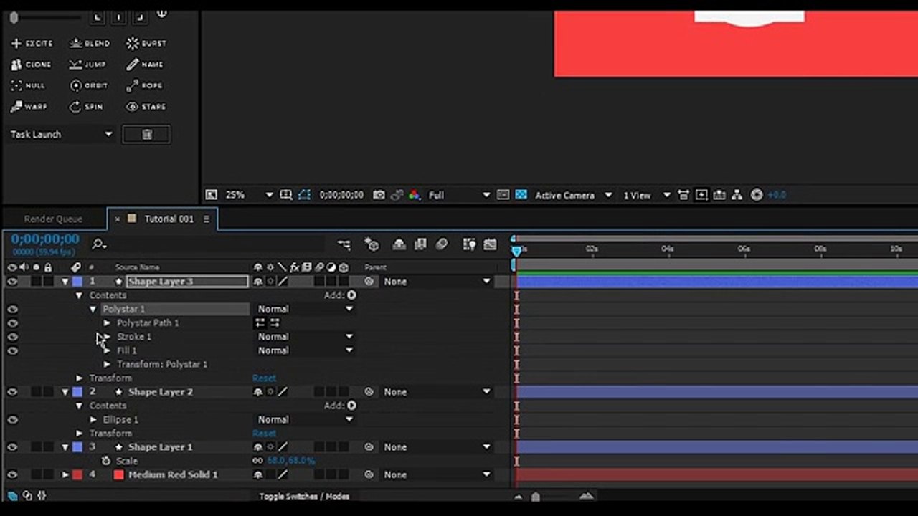Screen dimensions: 918x516
Task: Toggle mask and shape path visibility icon
Action: (304, 195)
